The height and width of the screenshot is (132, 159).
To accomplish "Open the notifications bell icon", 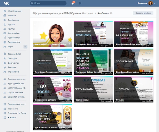I will pos(73,3).
